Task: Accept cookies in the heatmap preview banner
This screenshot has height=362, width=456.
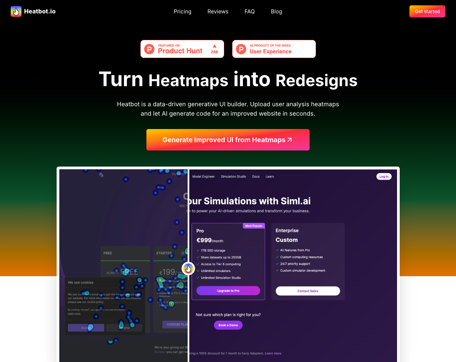Action: tap(86, 327)
